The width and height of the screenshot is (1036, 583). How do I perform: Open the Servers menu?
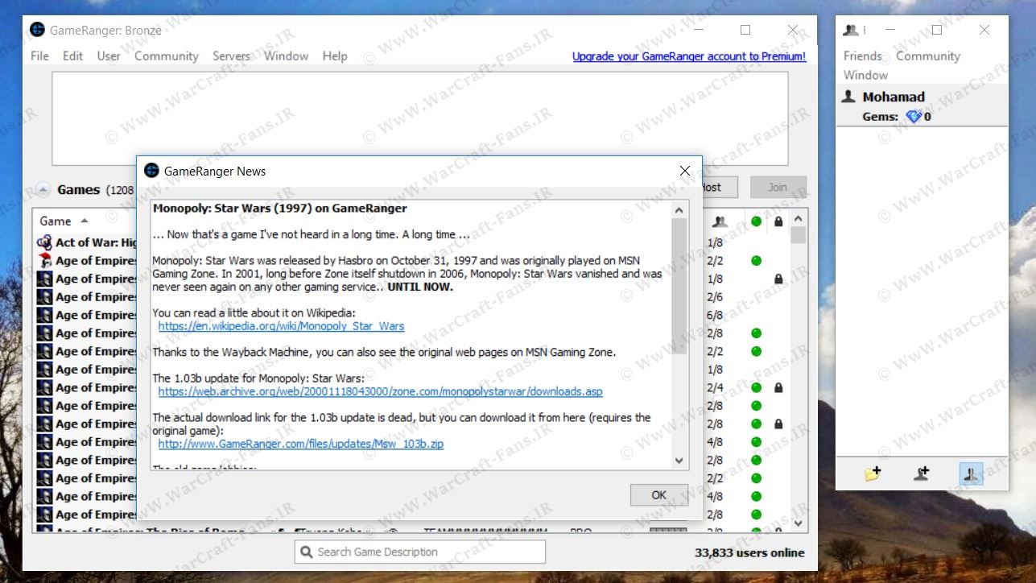pyautogui.click(x=231, y=56)
